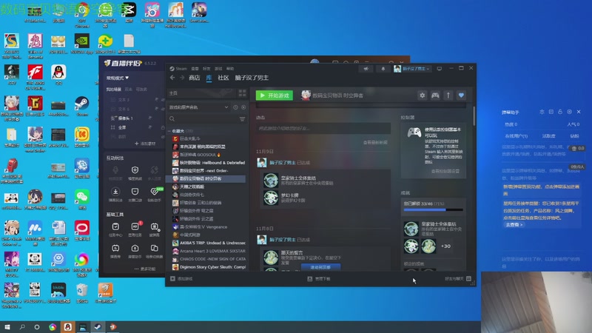Toggle visibility of 摄像头 1 source
592x333 pixels.
click(x=150, y=118)
